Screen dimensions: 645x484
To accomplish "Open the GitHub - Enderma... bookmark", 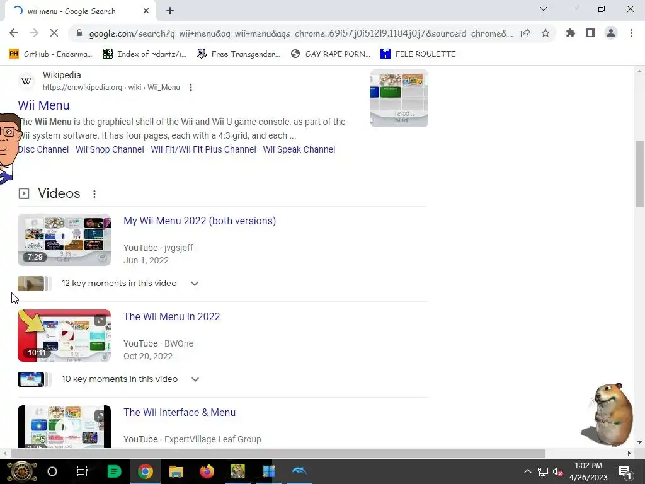I will (51, 54).
